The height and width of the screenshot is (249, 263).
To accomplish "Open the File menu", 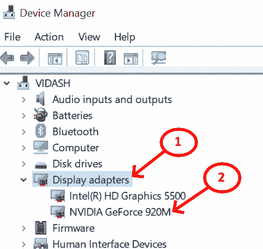I will 12,37.
